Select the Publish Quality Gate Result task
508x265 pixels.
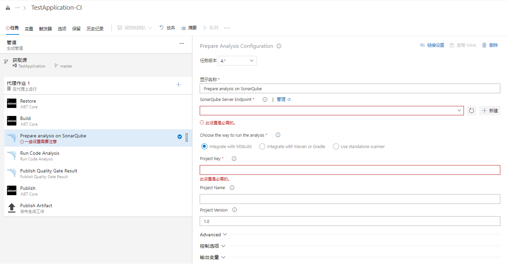click(98, 173)
